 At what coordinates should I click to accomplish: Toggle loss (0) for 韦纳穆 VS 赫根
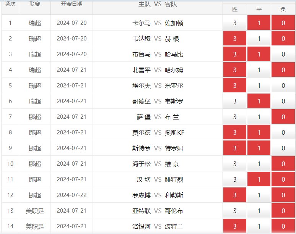(283, 39)
